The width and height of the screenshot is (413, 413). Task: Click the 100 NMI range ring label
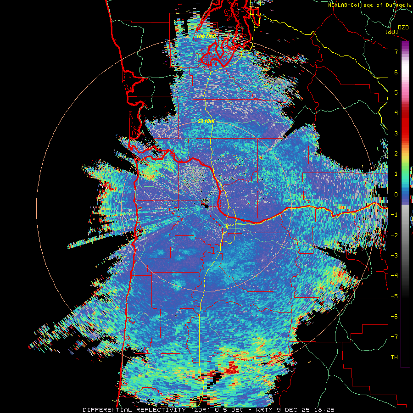pyautogui.click(x=206, y=36)
